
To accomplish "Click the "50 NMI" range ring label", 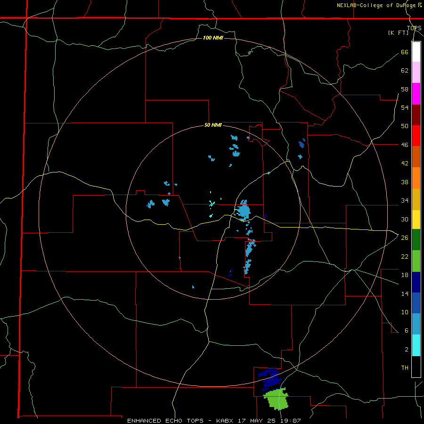I will point(213,125).
